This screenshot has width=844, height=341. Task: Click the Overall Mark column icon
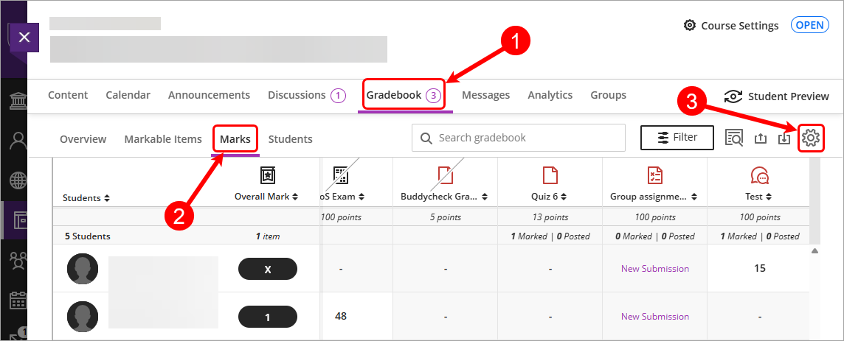267,175
